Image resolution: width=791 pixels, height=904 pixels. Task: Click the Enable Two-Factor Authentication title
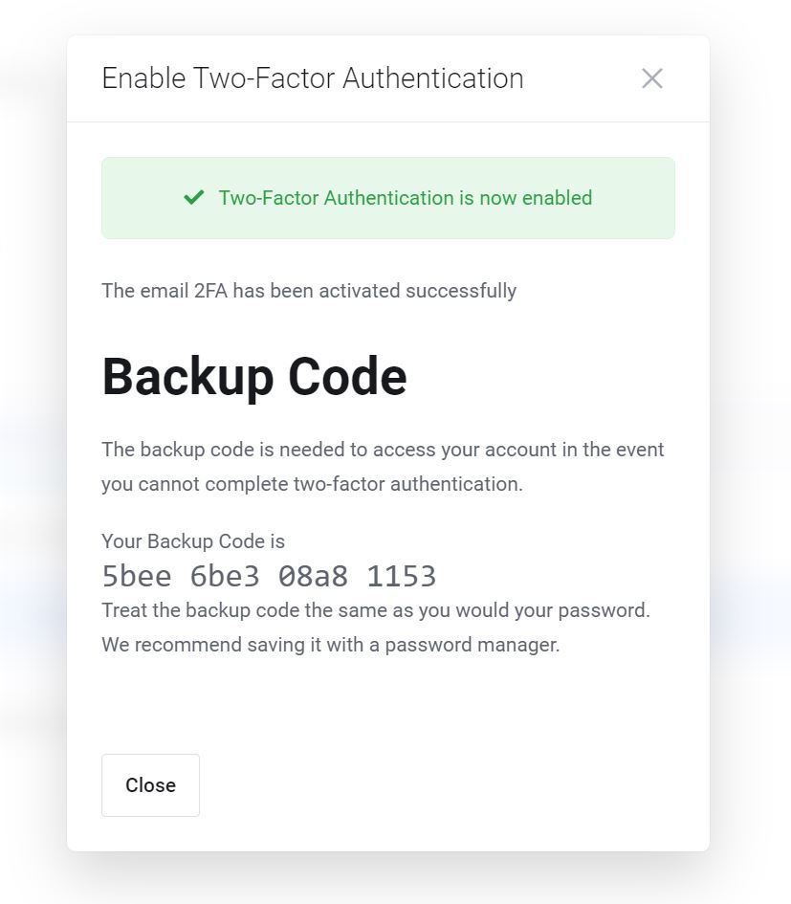(312, 78)
